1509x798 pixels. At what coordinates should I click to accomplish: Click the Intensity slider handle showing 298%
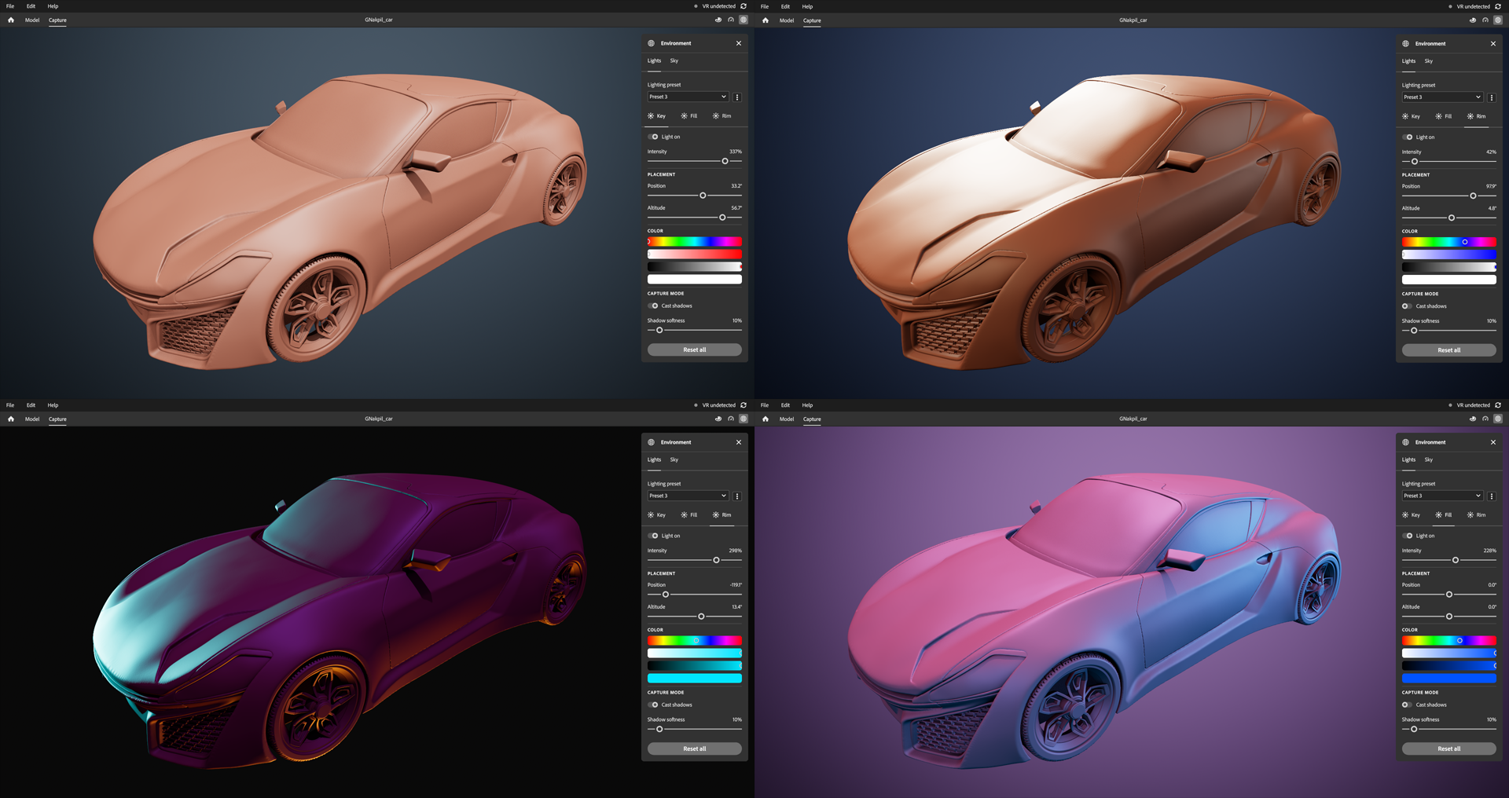[716, 560]
